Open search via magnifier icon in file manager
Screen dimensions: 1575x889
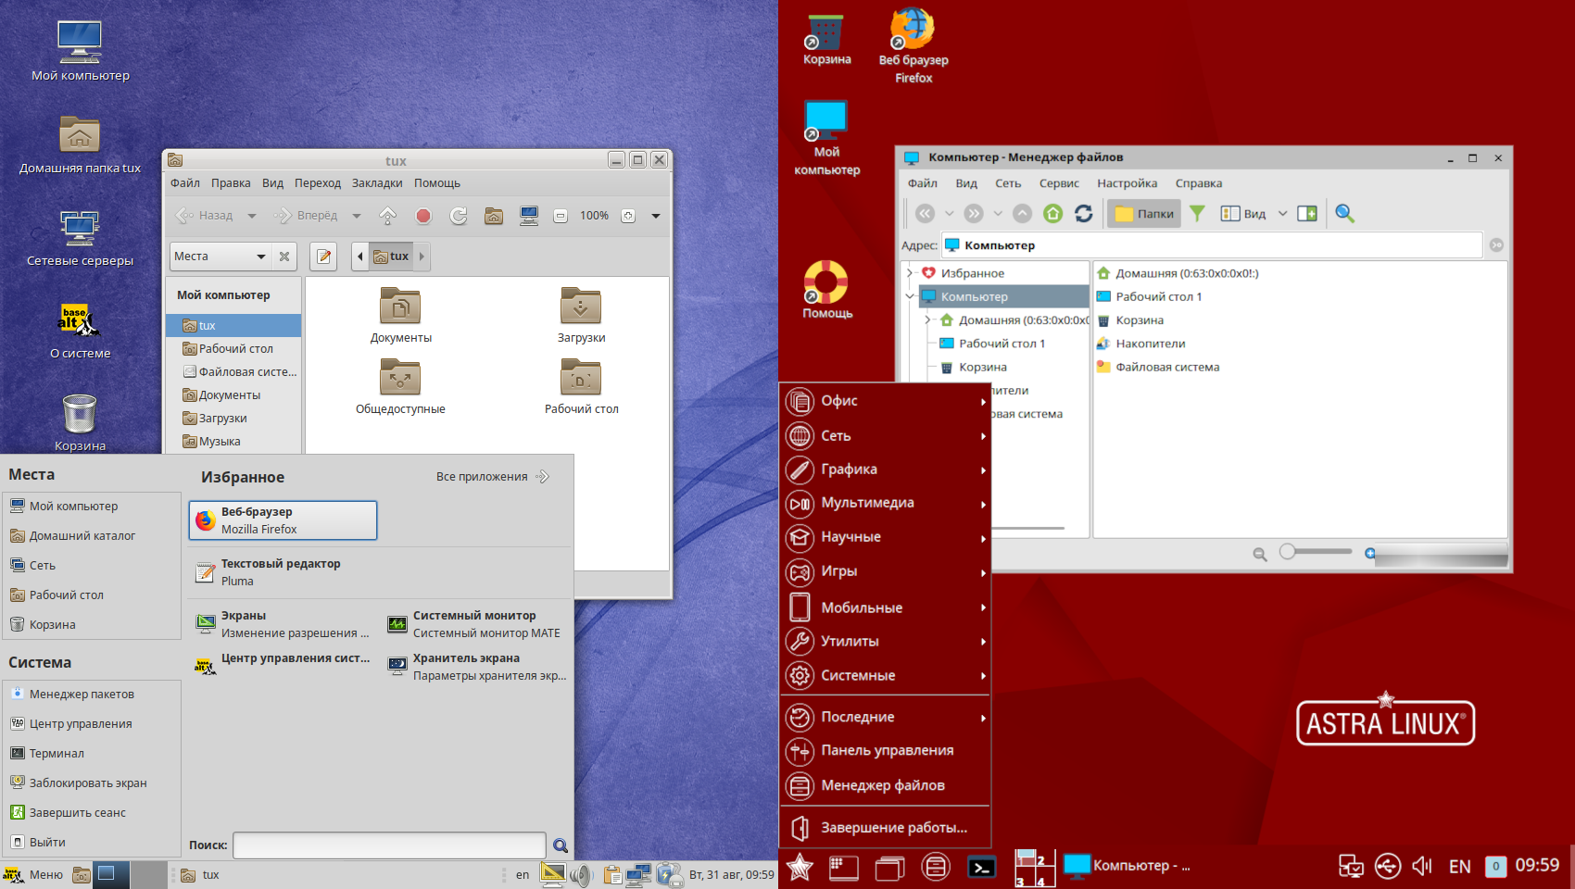point(1345,213)
